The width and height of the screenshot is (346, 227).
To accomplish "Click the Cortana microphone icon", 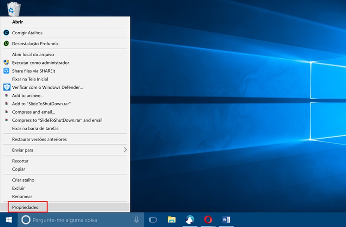I will click(136, 220).
